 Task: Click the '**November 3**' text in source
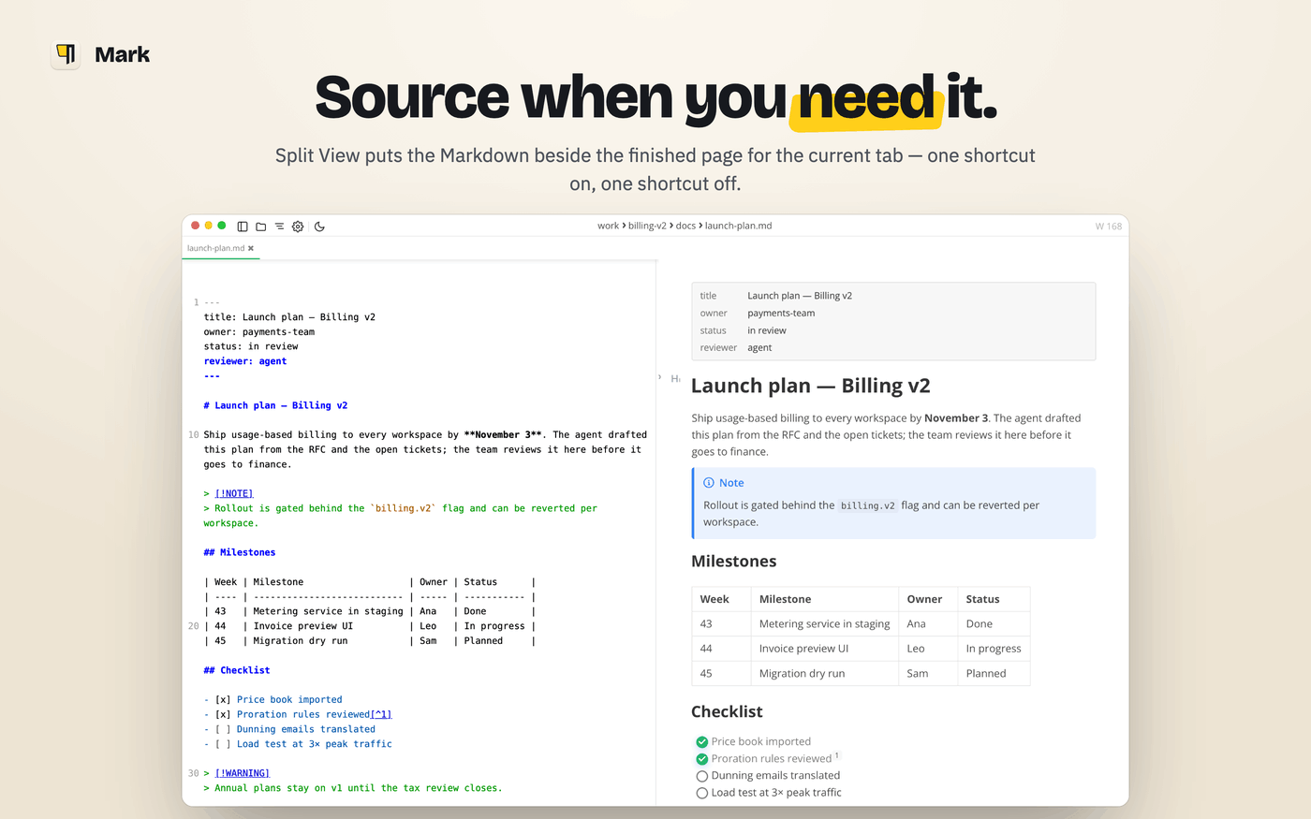click(x=503, y=434)
